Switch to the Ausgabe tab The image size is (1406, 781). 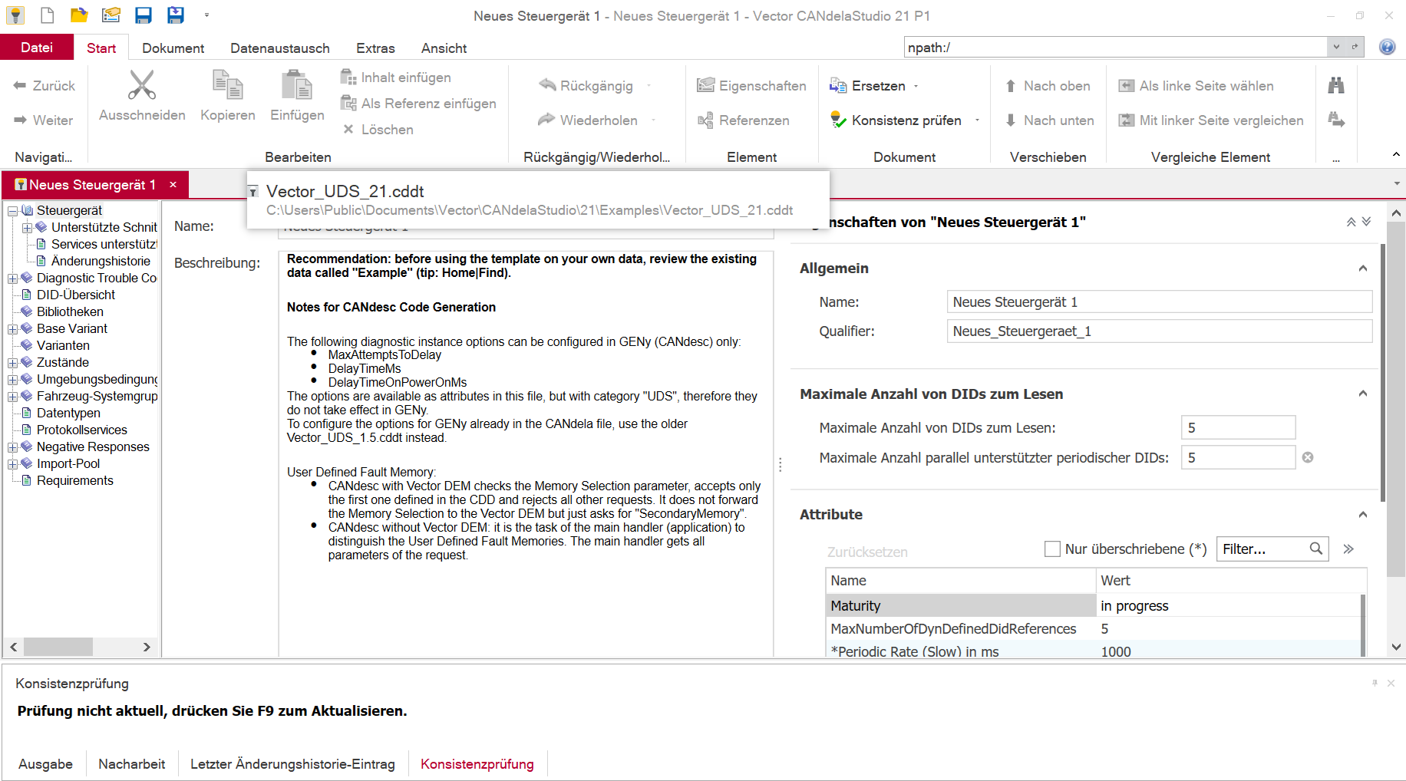(45, 764)
